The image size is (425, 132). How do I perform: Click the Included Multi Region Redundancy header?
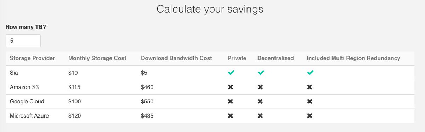click(353, 58)
